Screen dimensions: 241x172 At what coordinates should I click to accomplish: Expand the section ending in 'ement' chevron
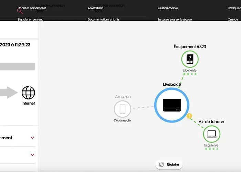[x=32, y=138]
